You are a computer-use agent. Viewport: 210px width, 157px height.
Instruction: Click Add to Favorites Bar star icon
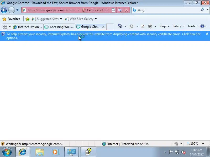28,19
